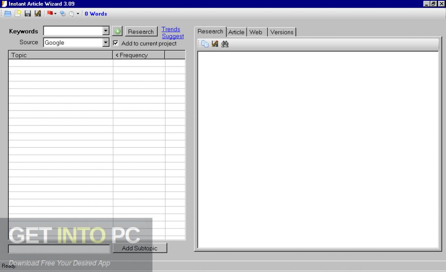Save using the floppy disk icon
The height and width of the screenshot is (272, 446).
(x=27, y=13)
